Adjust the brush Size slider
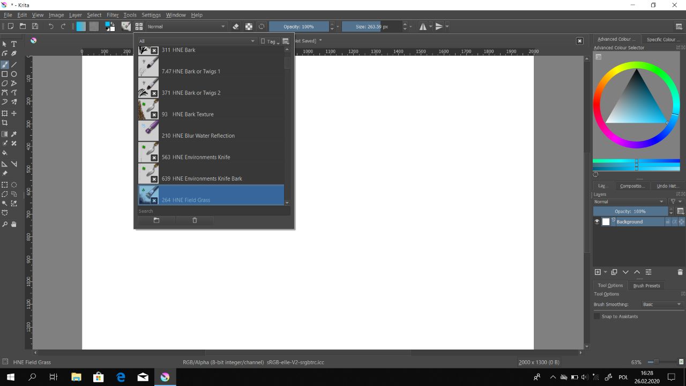 [x=372, y=26]
